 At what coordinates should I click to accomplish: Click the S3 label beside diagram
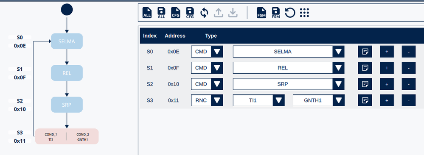(x=20, y=132)
